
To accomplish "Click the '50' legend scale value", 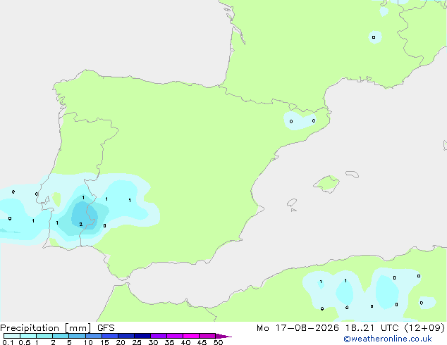I will tap(219, 342).
